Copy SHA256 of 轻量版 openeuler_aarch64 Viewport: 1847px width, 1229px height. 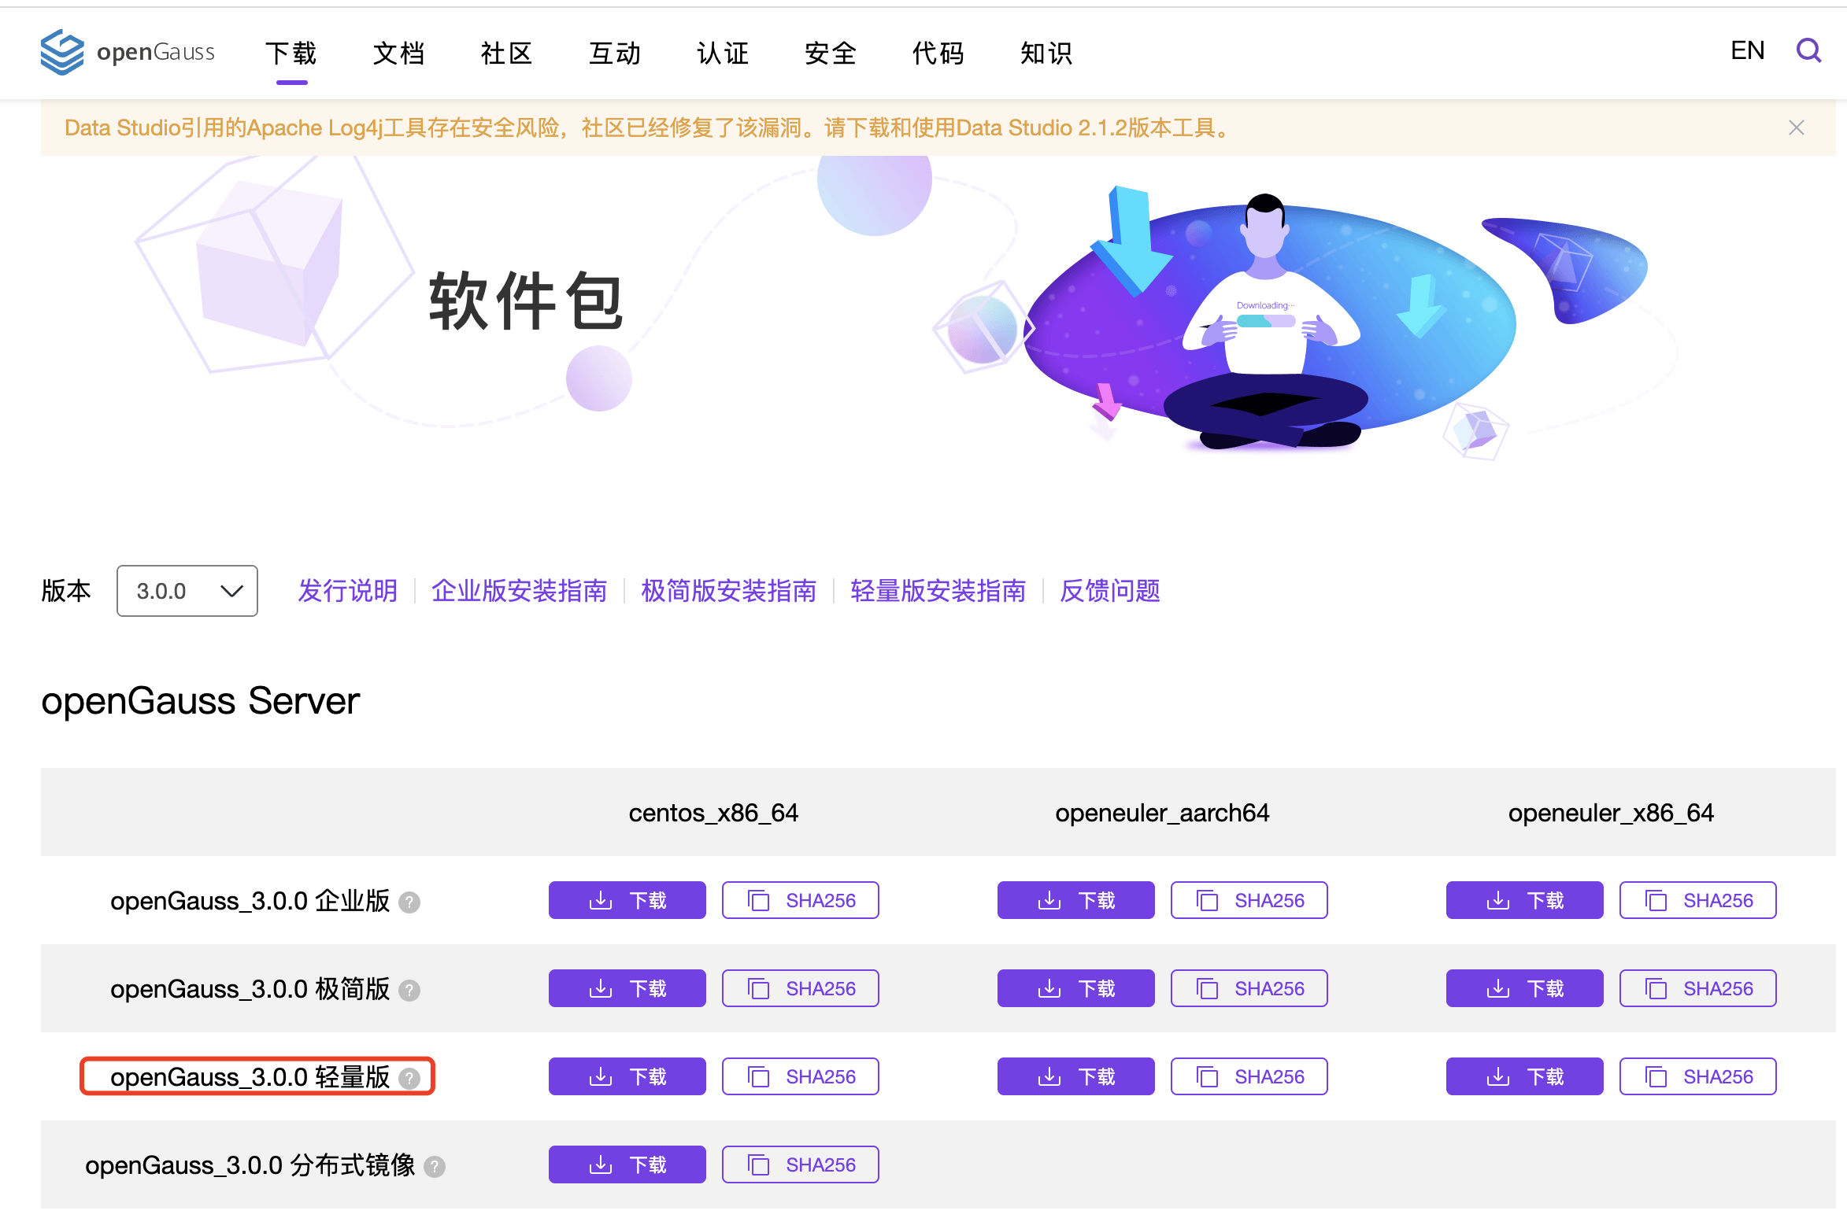coord(1249,1076)
